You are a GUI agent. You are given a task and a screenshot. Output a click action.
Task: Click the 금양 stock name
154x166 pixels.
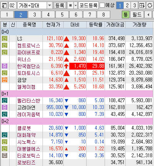pyautogui.click(x=22, y=80)
